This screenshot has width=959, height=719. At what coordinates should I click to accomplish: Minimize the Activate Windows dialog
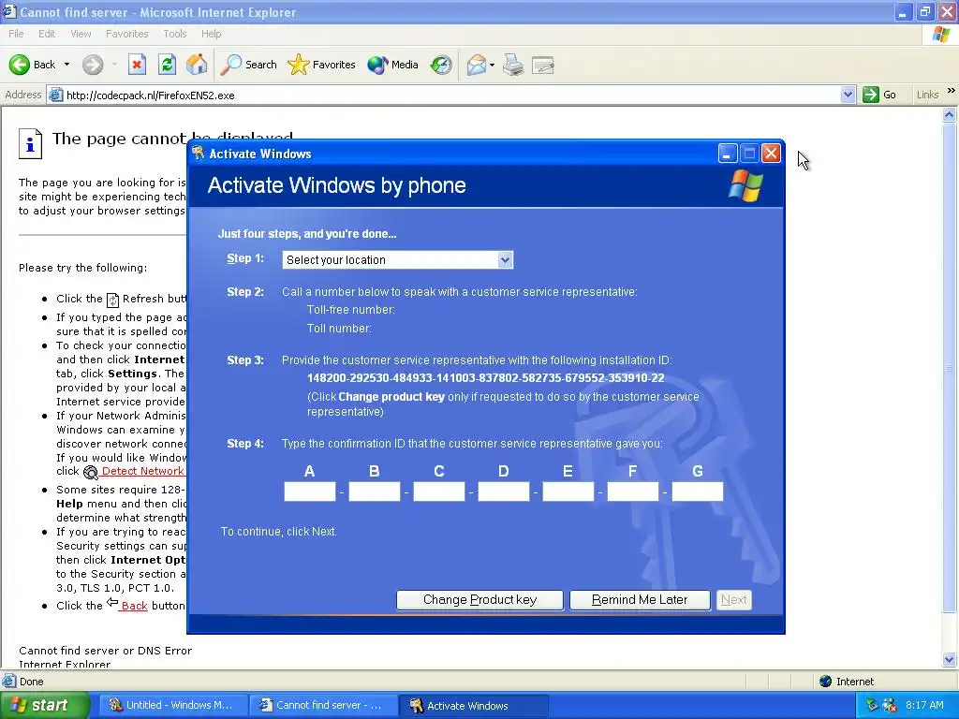[x=727, y=154]
